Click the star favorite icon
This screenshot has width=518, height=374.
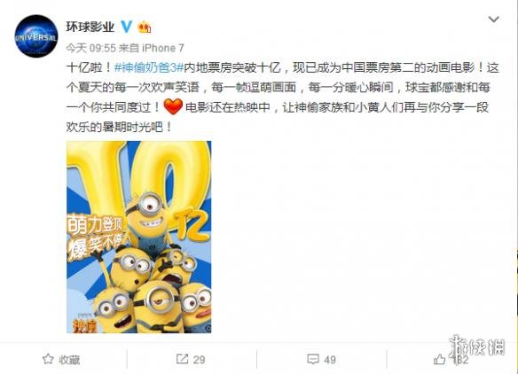(48, 359)
